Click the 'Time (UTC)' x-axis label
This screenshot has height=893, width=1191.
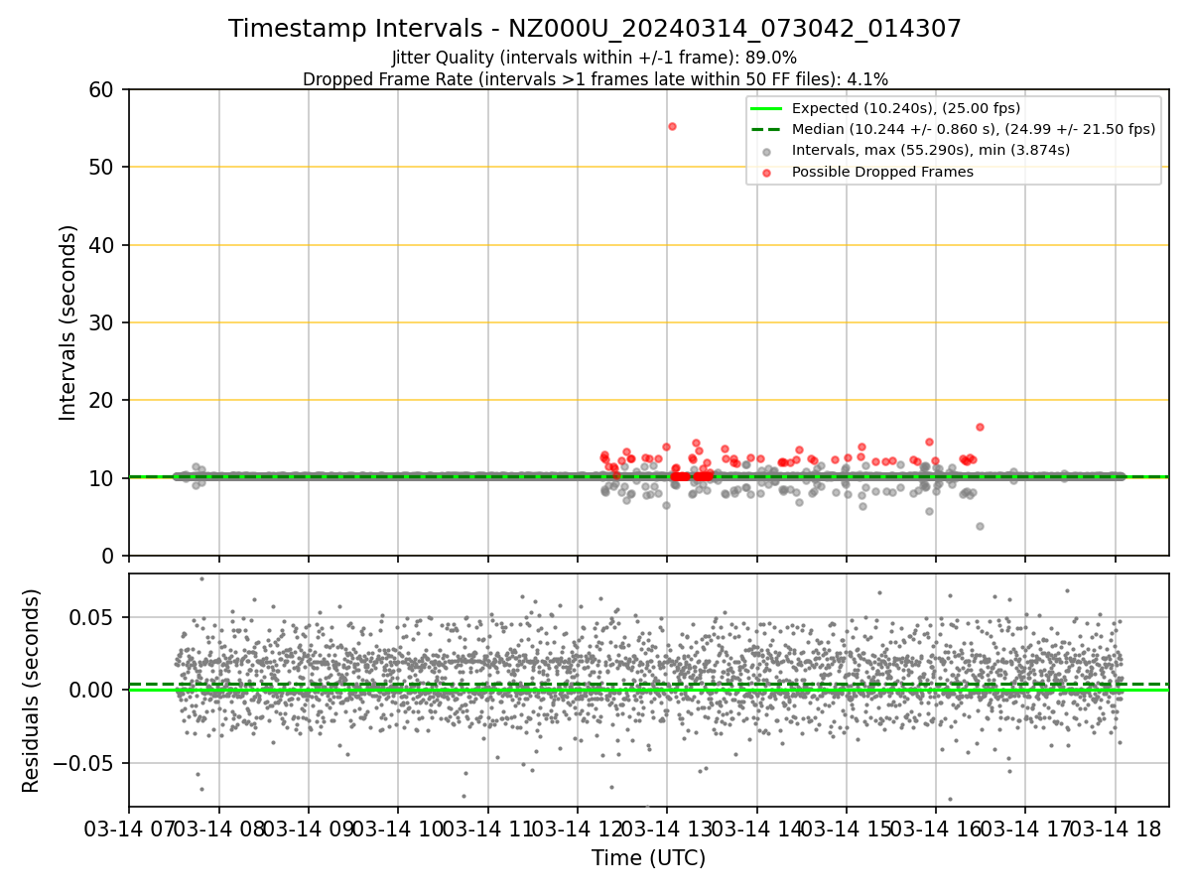pyautogui.click(x=648, y=858)
